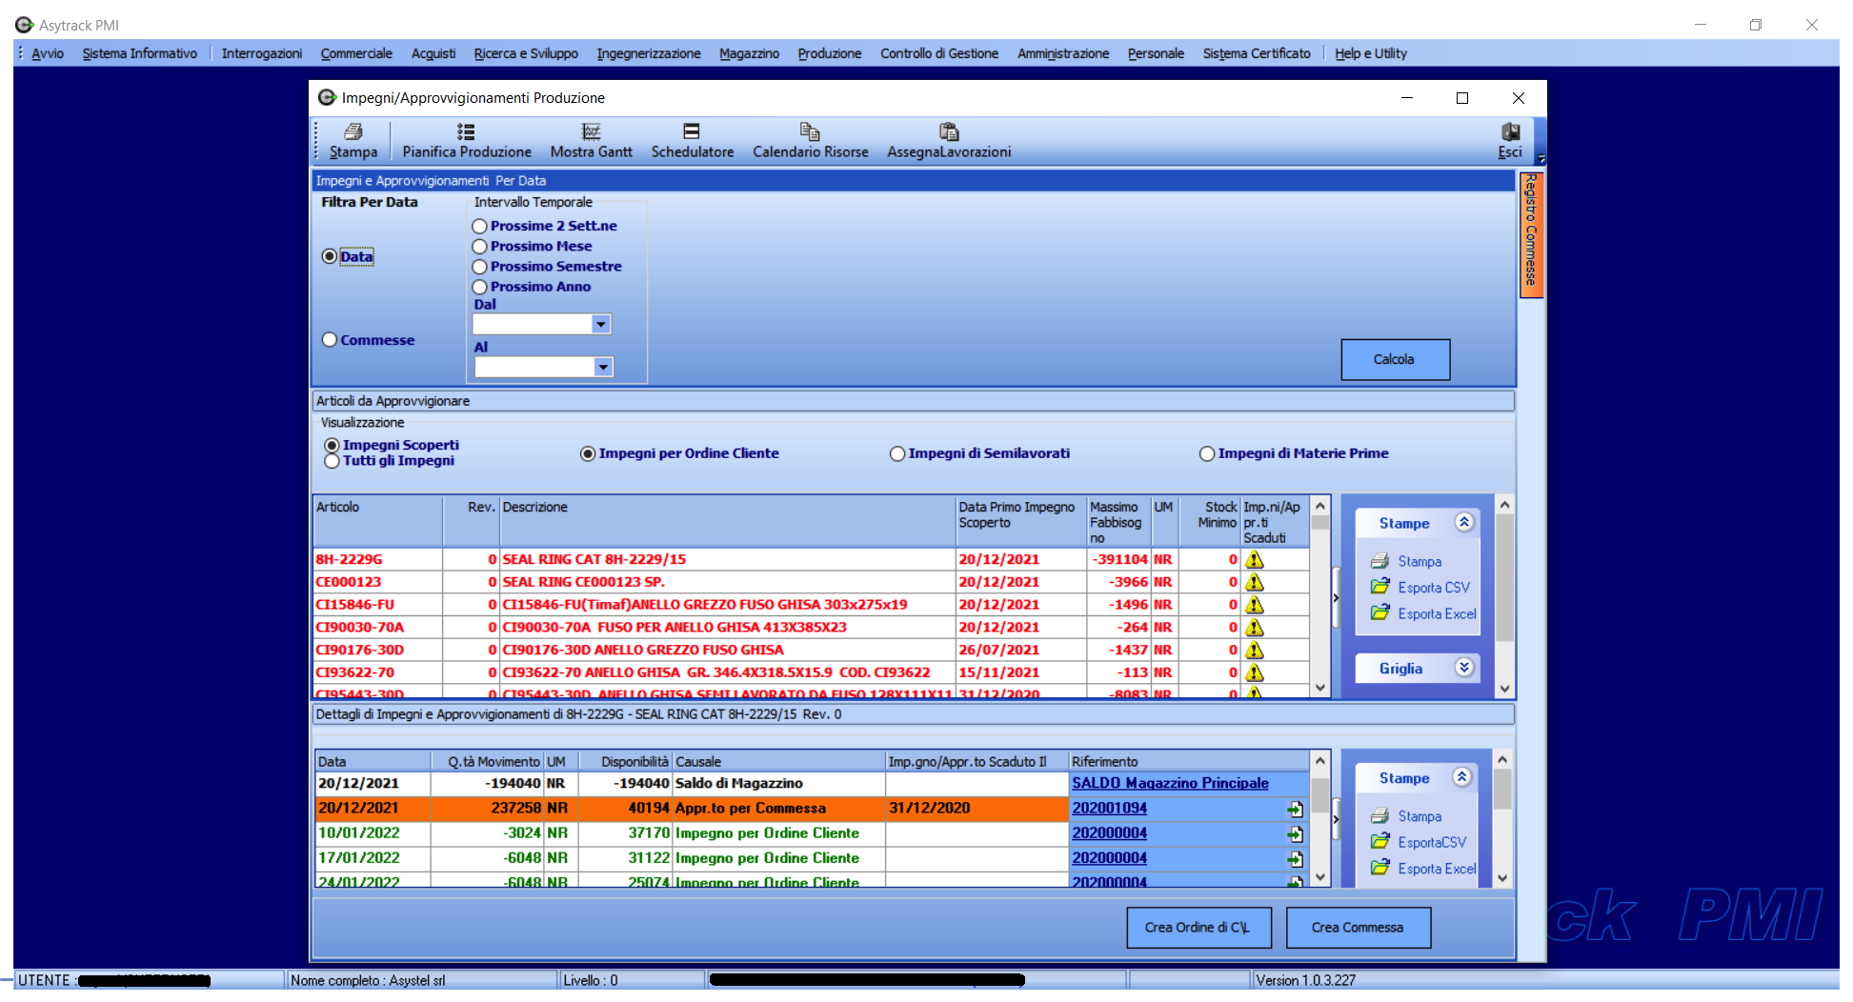The image size is (1853, 1002).
Task: Click Esporta CSV icon in upper Stampe panel
Action: [x=1380, y=587]
